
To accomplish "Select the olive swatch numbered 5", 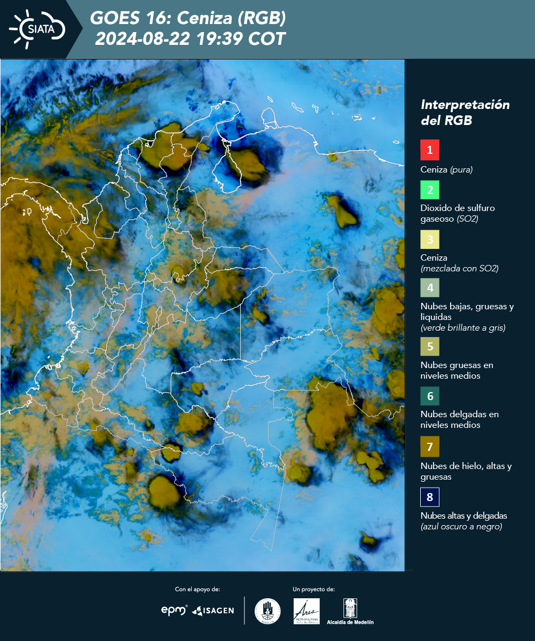I will coord(430,346).
